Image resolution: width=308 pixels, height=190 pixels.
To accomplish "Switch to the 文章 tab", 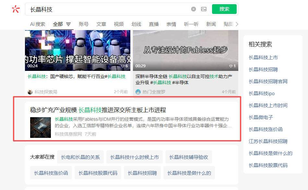I will click(x=101, y=24).
